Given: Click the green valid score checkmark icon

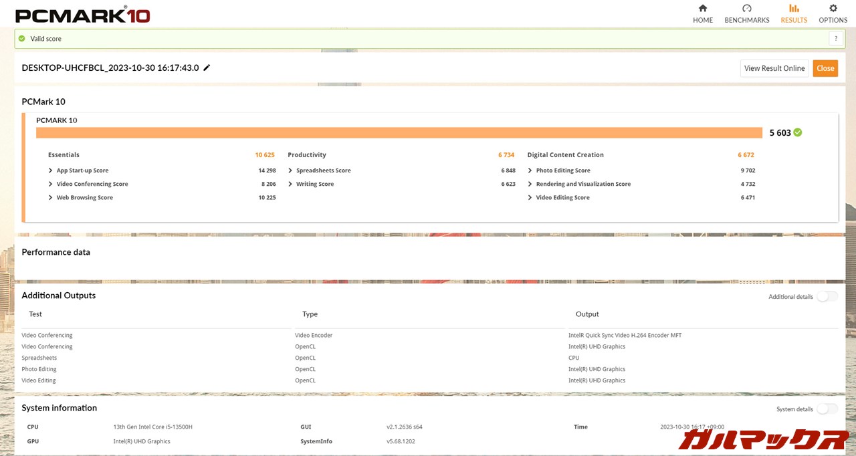Looking at the screenshot, I should [x=22, y=39].
